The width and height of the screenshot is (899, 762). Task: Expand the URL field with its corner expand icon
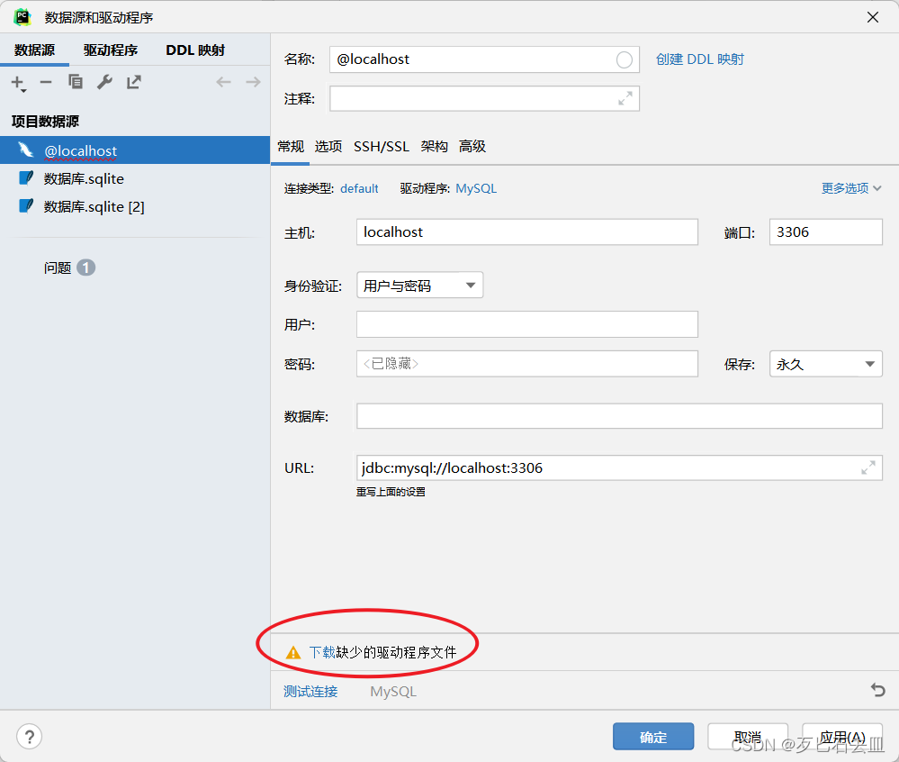point(868,467)
